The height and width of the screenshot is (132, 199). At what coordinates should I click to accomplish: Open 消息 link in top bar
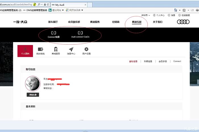(171, 15)
